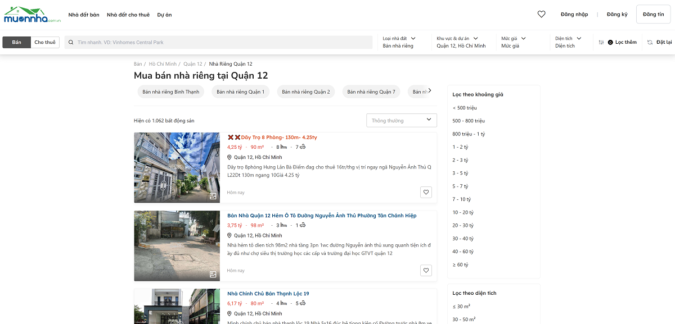Filter by price ≥ 60 tỷ
675x324 pixels.
click(460, 264)
